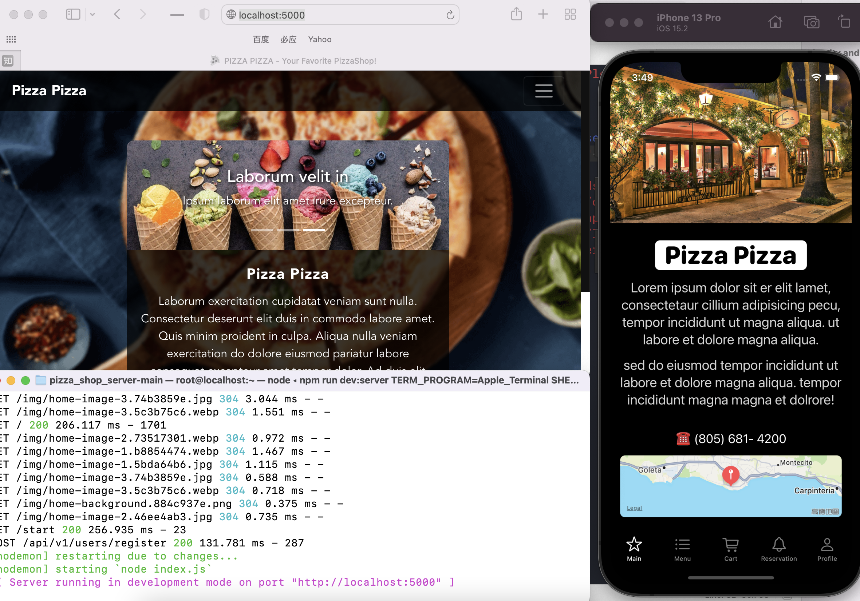
Task: Tap the Pizza Pizza title badge in app
Action: point(730,255)
